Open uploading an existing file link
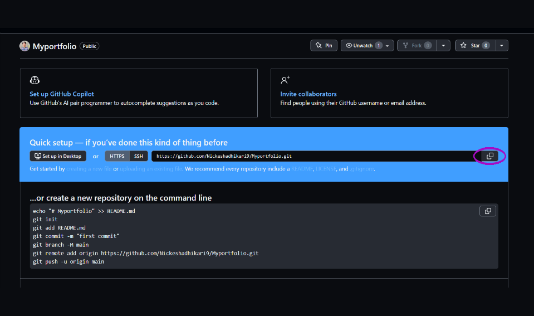This screenshot has width=534, height=316. [x=151, y=169]
